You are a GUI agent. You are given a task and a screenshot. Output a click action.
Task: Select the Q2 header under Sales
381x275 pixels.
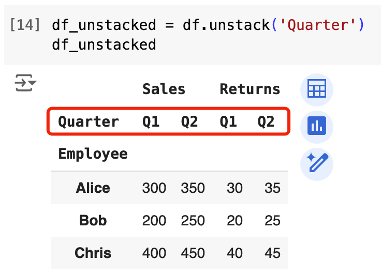pos(189,122)
